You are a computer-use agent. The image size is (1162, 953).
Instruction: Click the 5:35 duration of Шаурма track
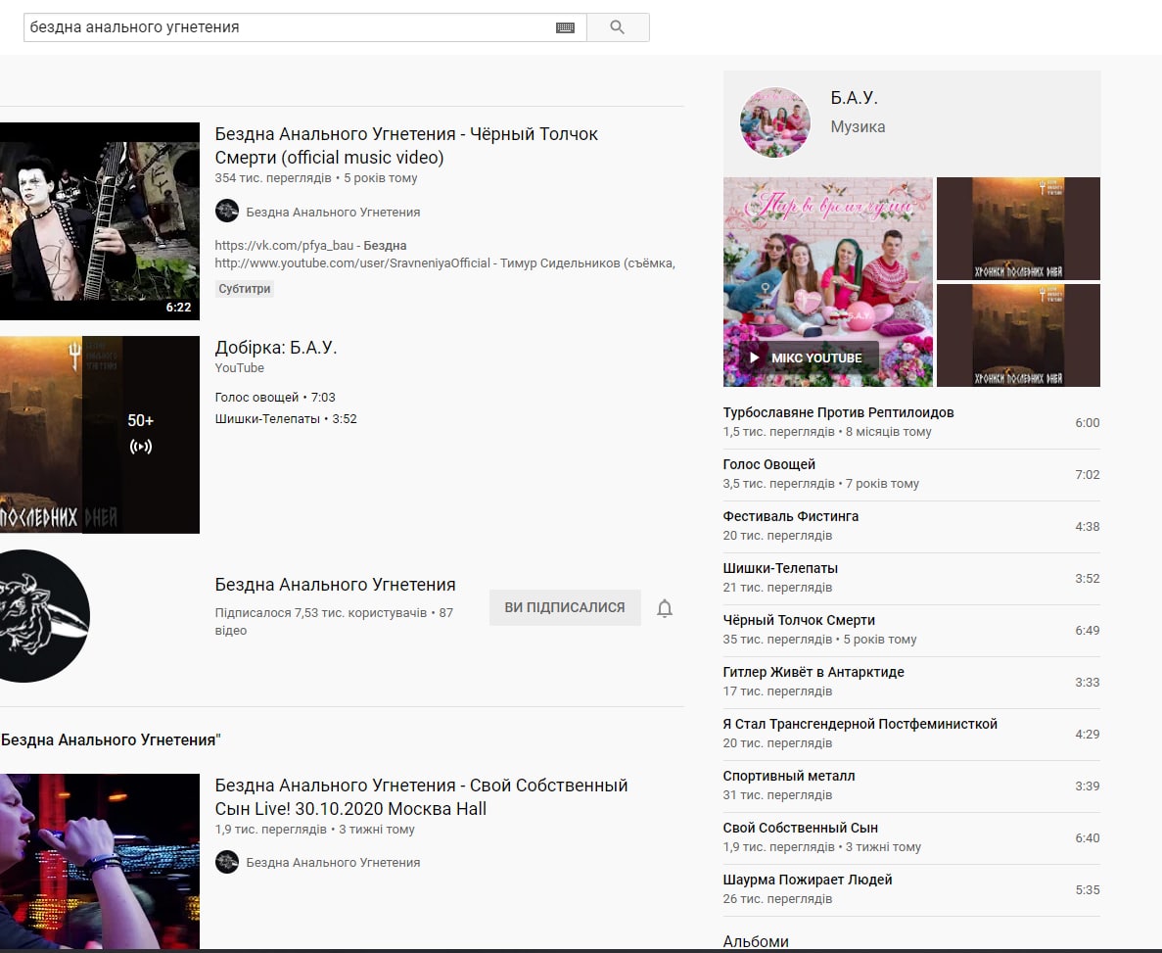click(1088, 890)
